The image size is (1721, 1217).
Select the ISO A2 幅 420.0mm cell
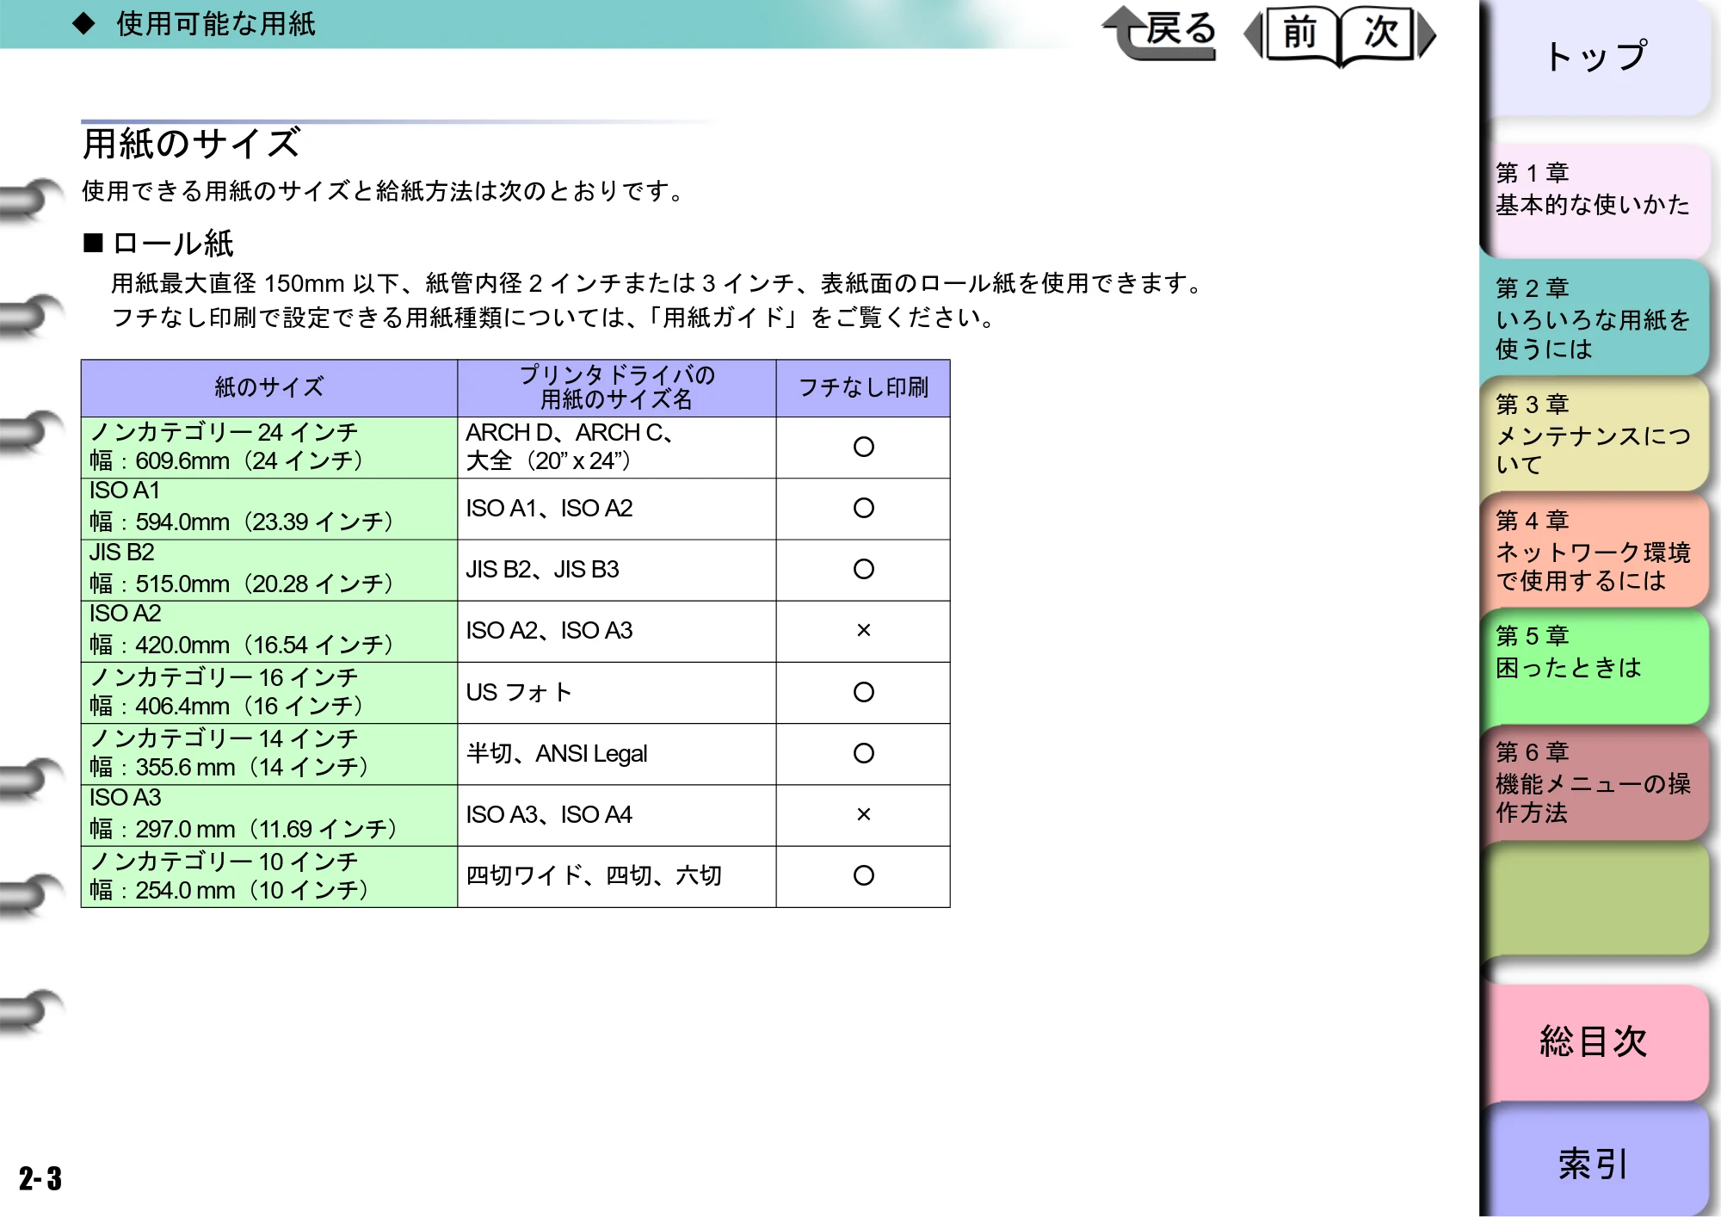click(269, 631)
